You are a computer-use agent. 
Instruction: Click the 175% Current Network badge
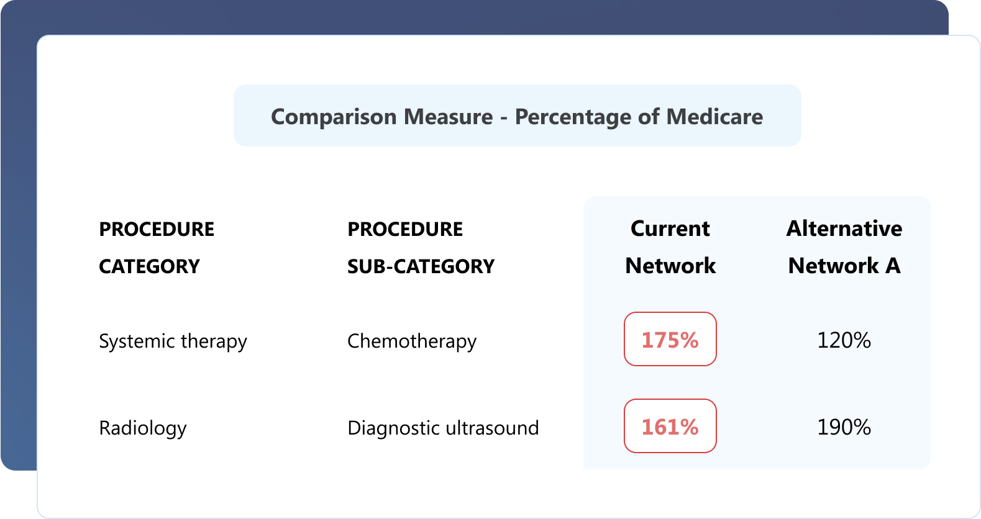670,340
